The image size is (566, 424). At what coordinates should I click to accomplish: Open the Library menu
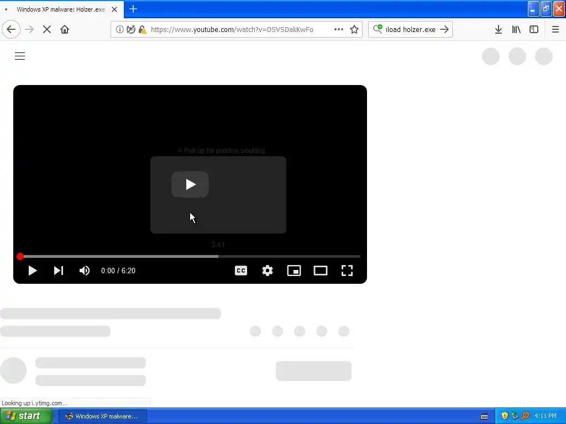pos(516,29)
